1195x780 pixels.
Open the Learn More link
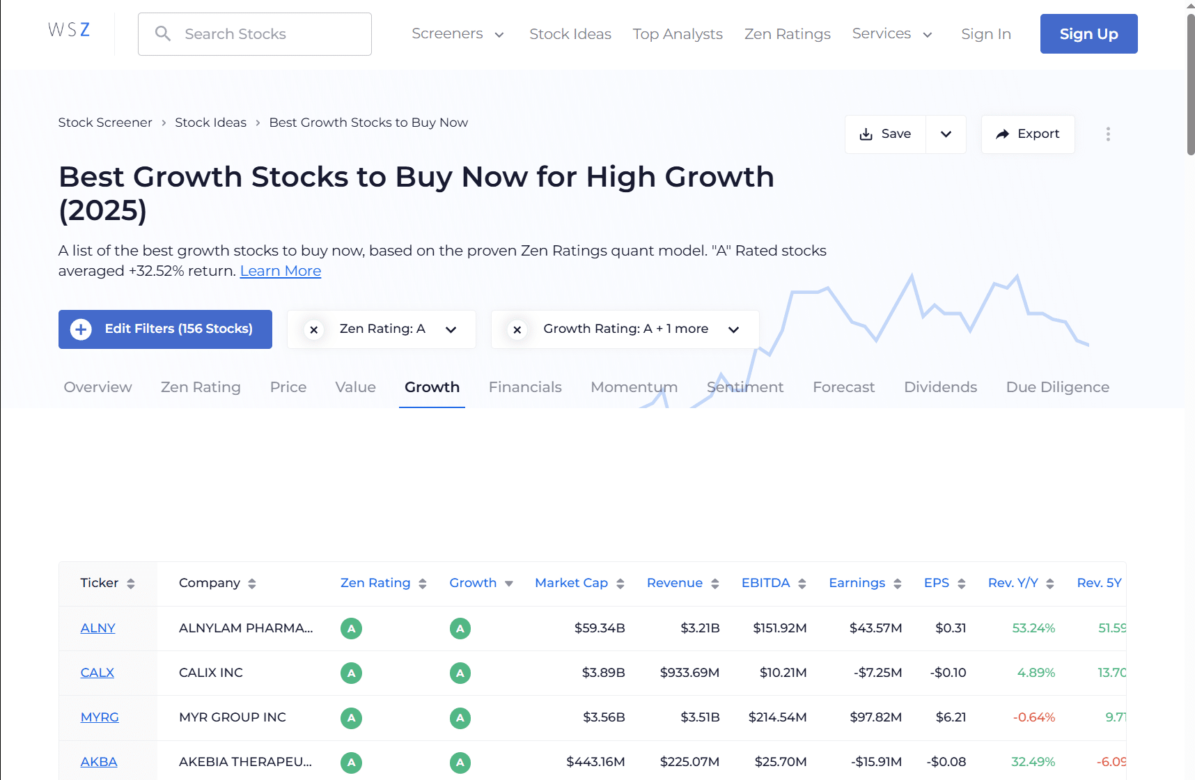(x=280, y=271)
